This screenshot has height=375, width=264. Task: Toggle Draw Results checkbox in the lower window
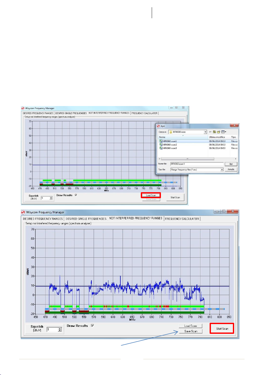[92, 326]
